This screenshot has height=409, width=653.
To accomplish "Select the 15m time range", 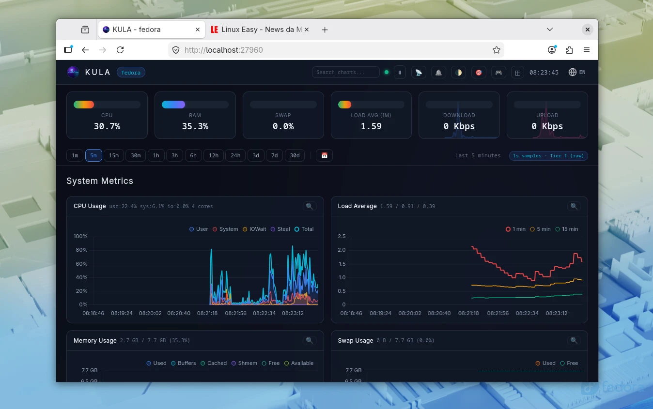I will click(x=114, y=155).
